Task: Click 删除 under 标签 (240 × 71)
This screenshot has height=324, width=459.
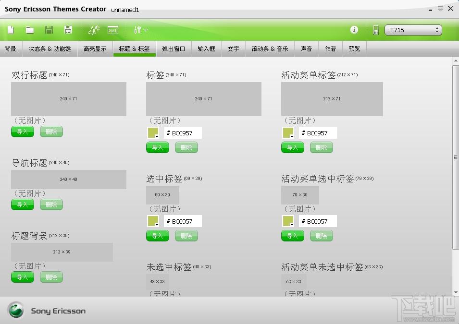Action: 186,147
